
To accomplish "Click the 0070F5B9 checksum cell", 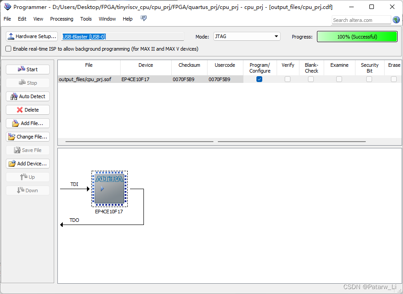I will tap(190, 79).
